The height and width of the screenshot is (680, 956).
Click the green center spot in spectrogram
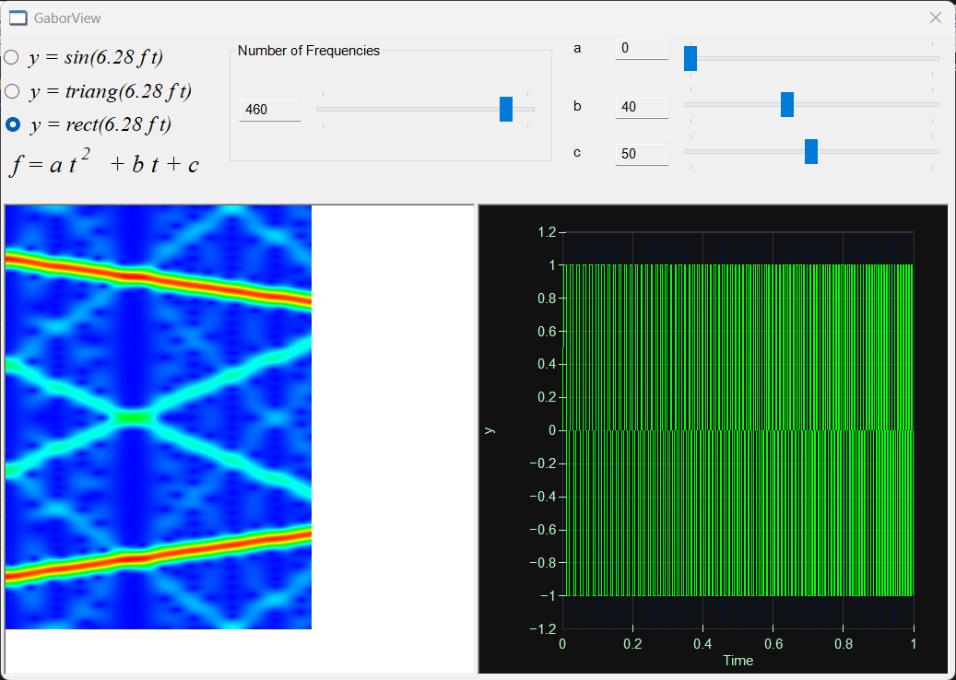coord(133,417)
